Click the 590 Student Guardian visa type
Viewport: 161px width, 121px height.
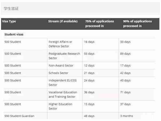[x=19, y=116]
